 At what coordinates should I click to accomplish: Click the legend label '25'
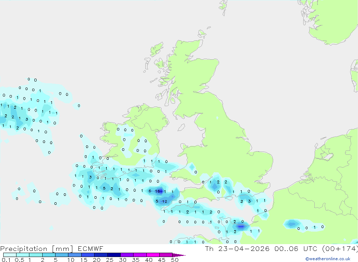coord(110,260)
